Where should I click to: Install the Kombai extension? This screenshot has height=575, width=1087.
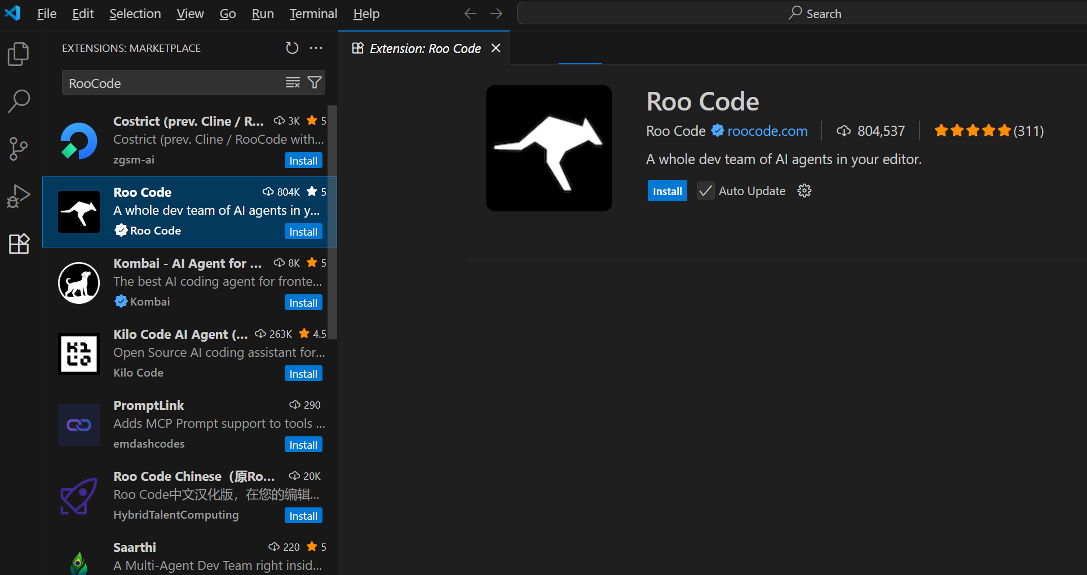303,303
